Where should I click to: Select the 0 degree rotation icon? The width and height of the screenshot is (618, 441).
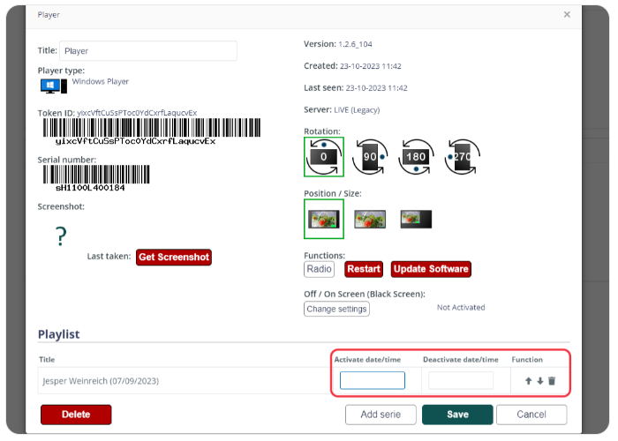pyautogui.click(x=324, y=157)
